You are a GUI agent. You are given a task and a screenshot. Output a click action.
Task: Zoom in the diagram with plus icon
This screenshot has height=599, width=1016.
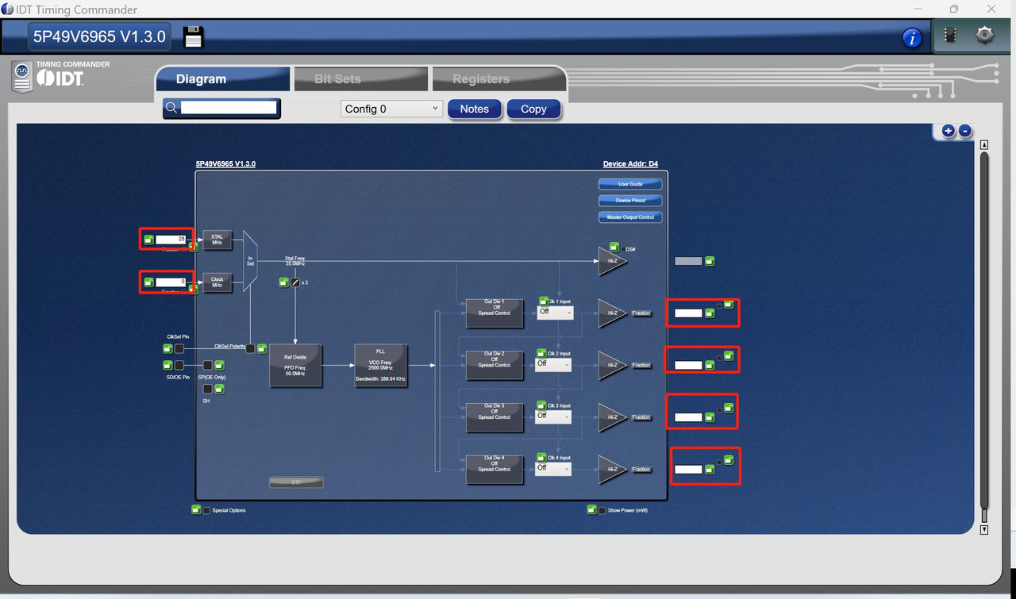pos(948,131)
